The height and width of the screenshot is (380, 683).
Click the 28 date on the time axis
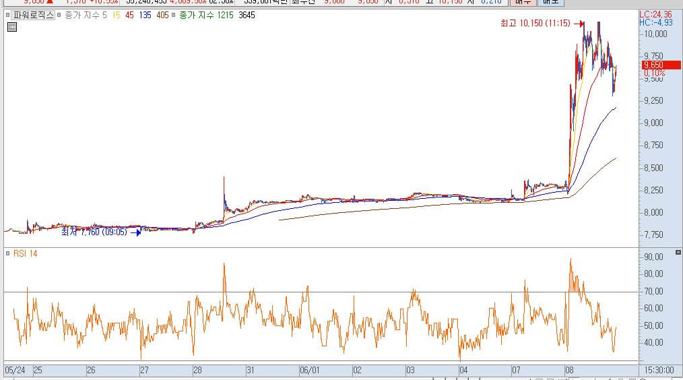197,371
